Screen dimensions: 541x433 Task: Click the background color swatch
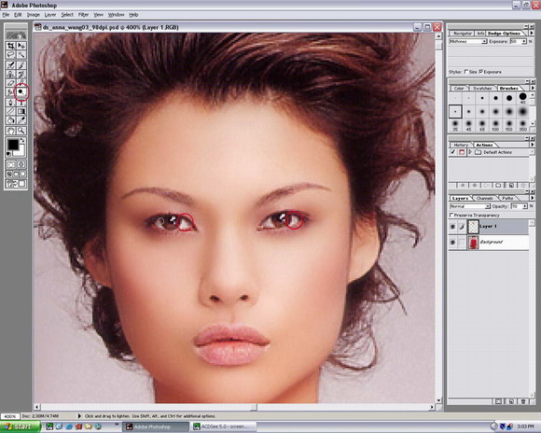[22, 152]
